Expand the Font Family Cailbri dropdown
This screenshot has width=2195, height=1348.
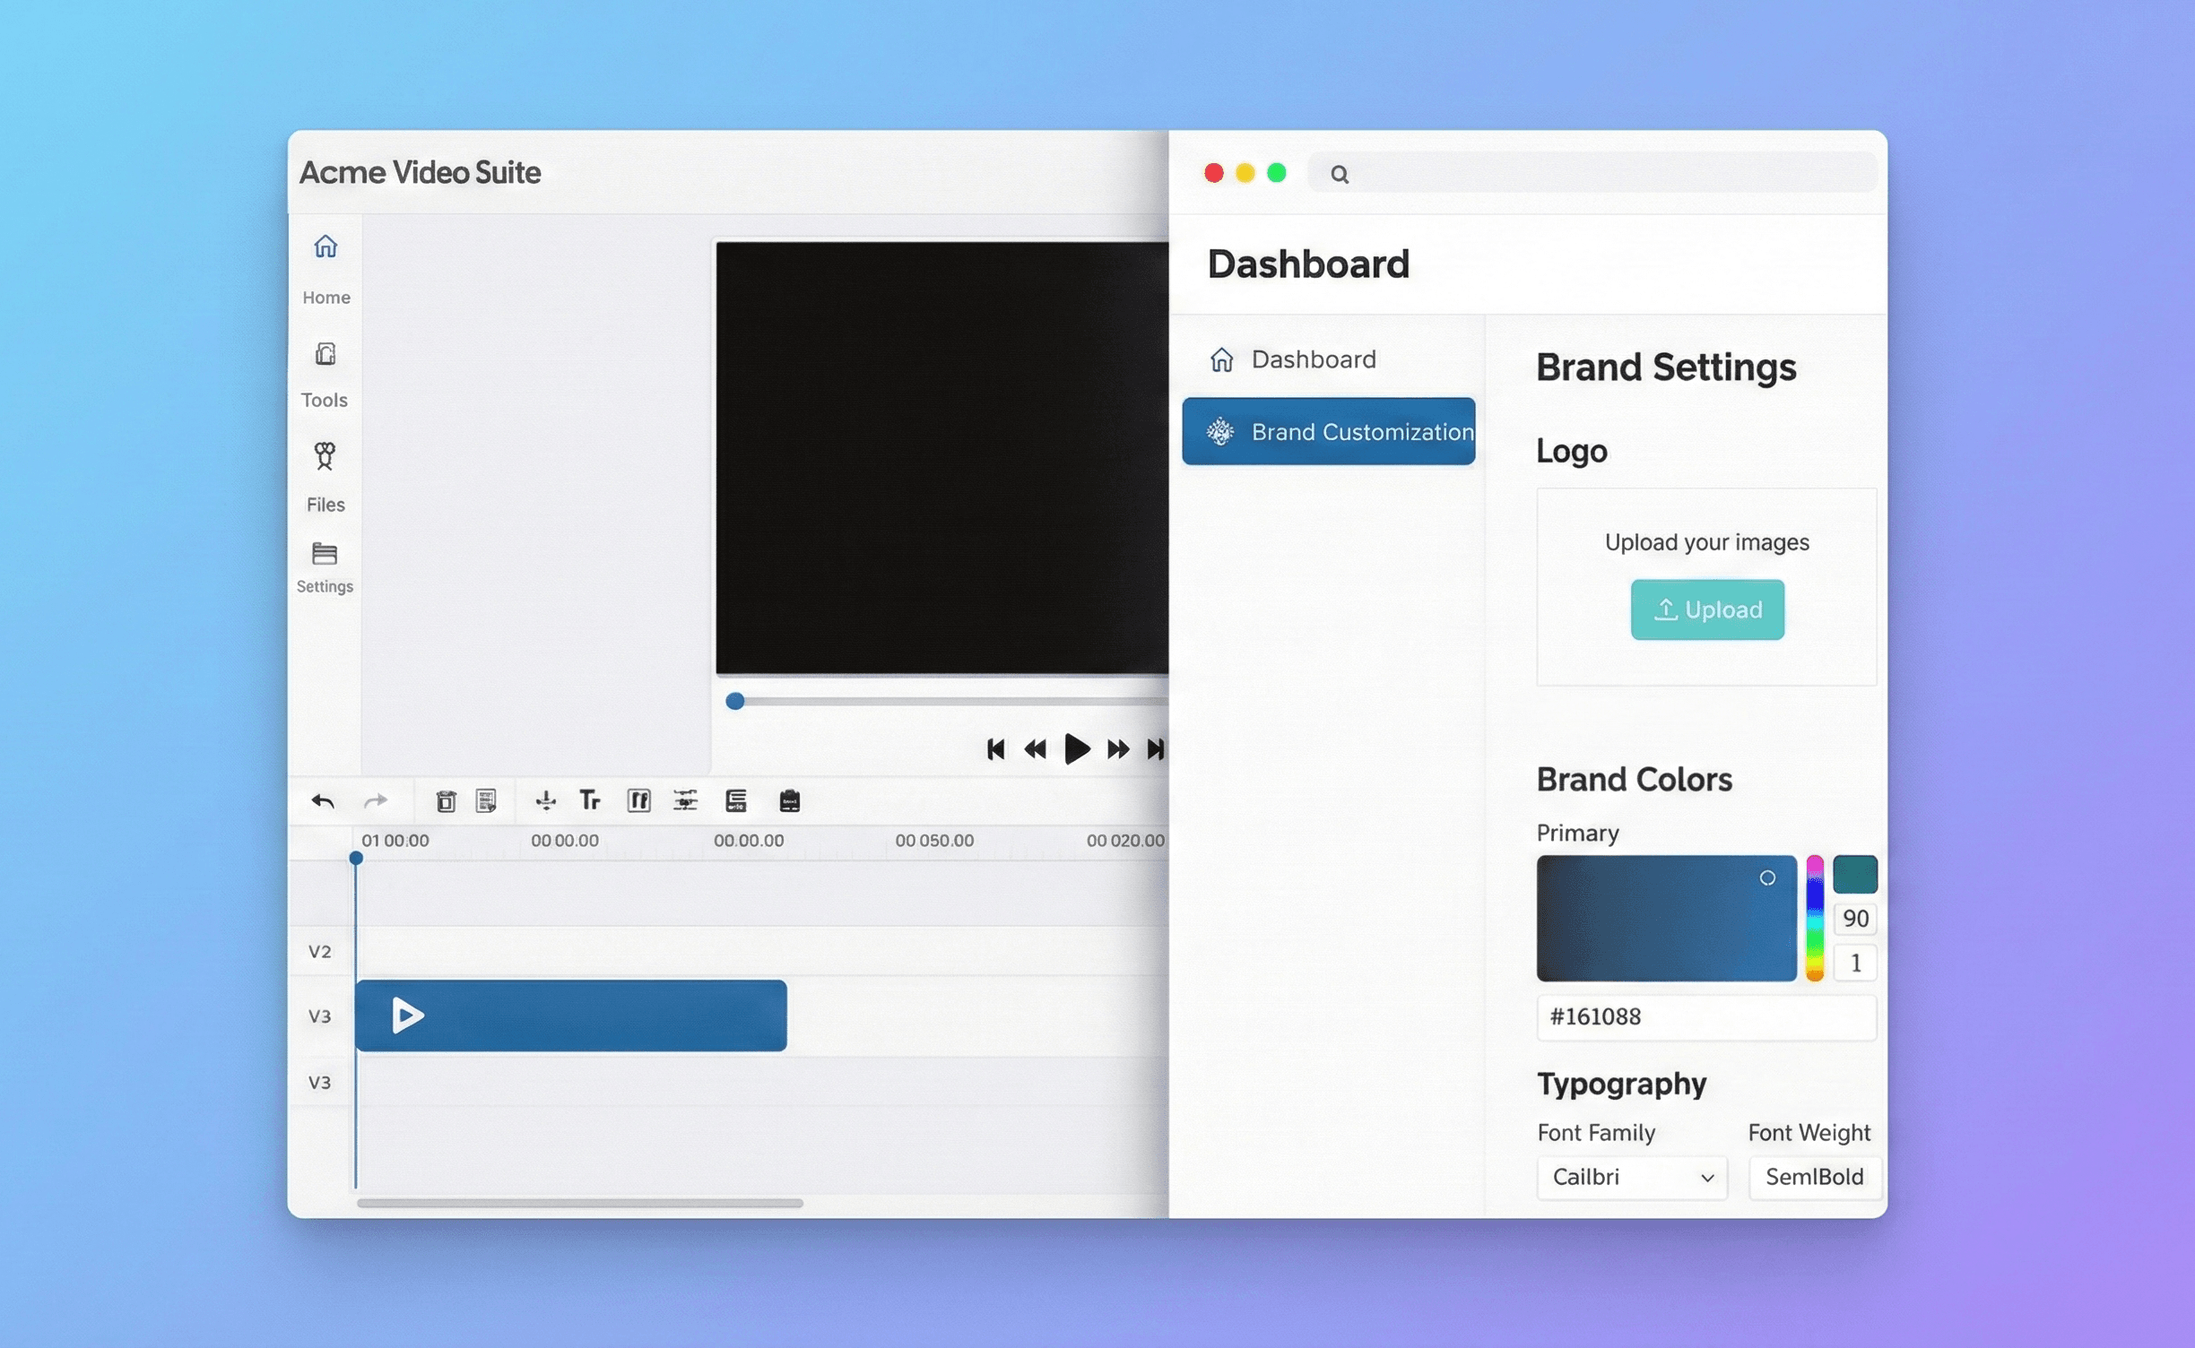[x=1632, y=1177]
